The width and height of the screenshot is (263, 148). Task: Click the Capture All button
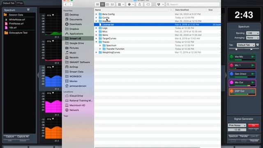click(23, 136)
